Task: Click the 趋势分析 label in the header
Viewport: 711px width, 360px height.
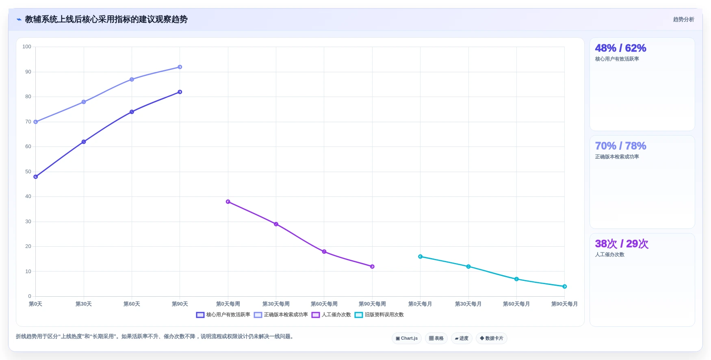Action: coord(683,19)
